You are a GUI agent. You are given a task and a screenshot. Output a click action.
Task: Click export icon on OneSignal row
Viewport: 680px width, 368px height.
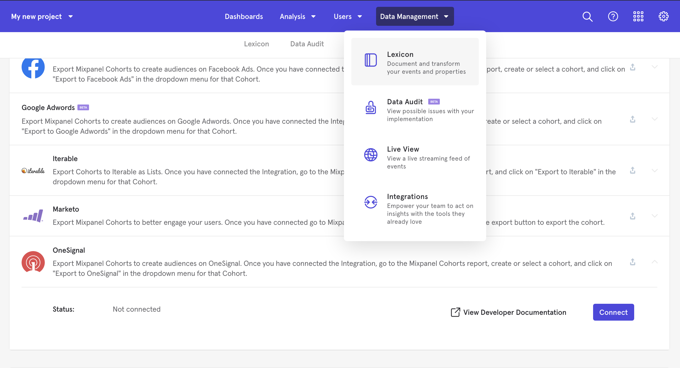click(x=633, y=262)
